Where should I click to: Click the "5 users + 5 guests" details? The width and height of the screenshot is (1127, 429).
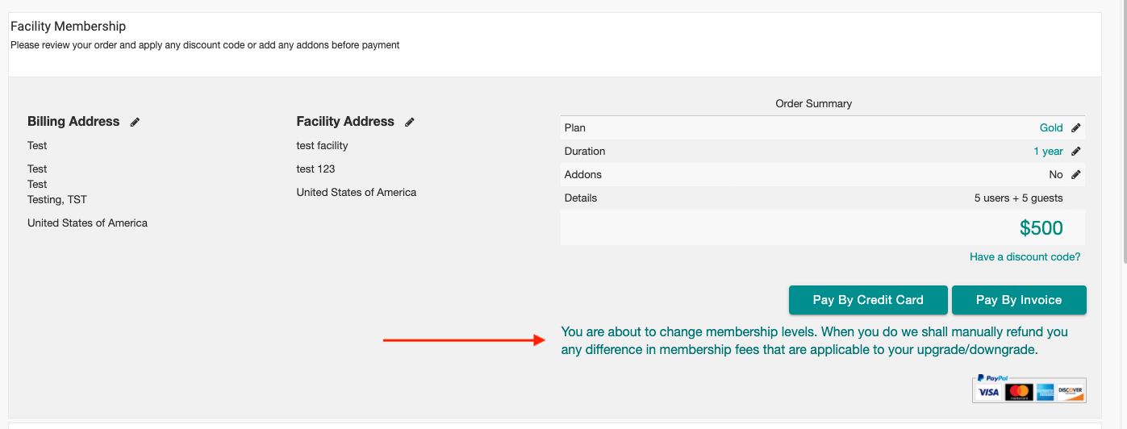coord(1018,198)
